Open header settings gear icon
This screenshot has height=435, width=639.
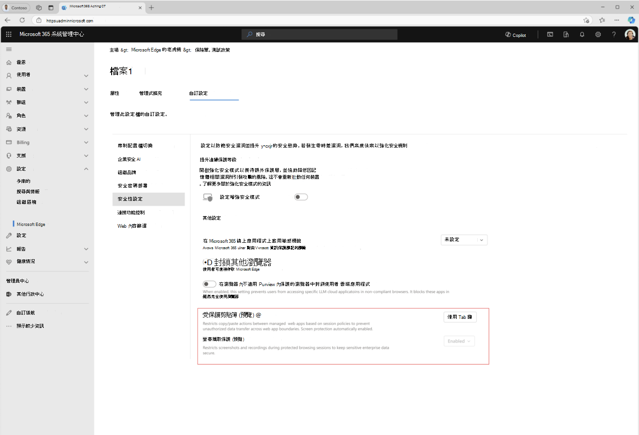[598, 35]
